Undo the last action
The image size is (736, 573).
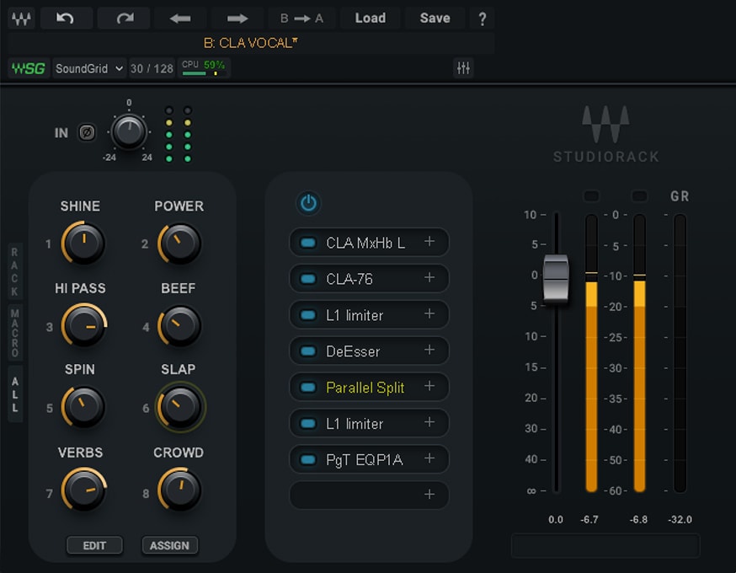click(67, 18)
